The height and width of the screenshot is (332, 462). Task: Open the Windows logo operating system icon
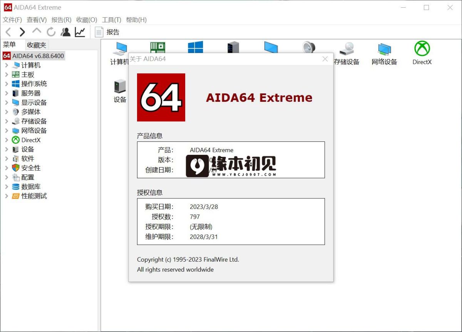click(x=196, y=47)
